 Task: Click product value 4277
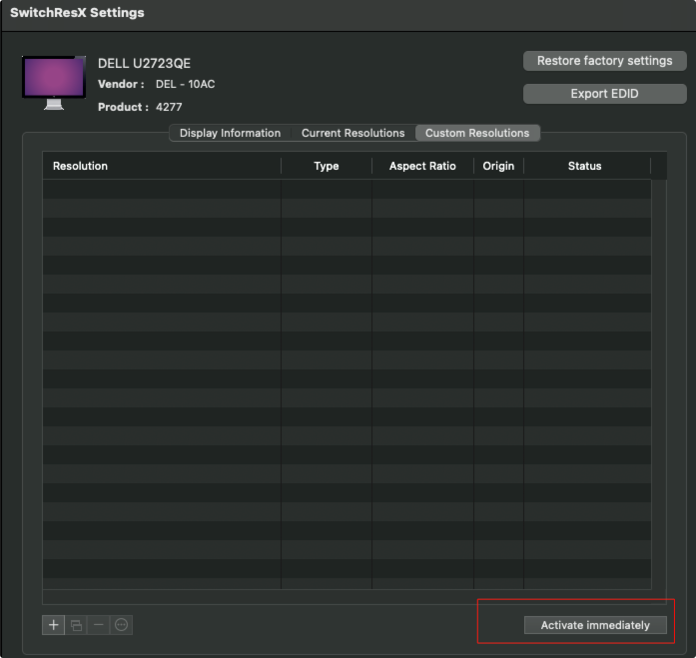click(169, 107)
